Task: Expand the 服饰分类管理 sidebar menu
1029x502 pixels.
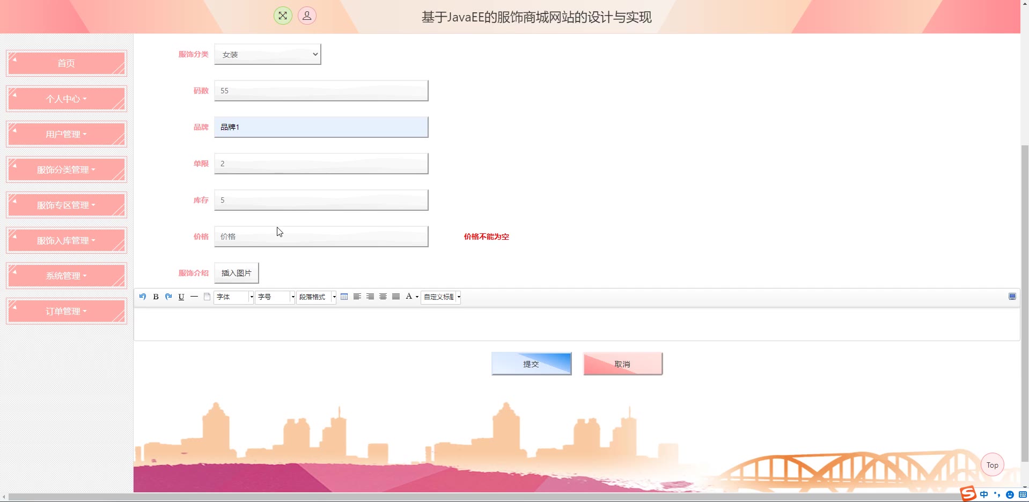Action: click(x=67, y=169)
